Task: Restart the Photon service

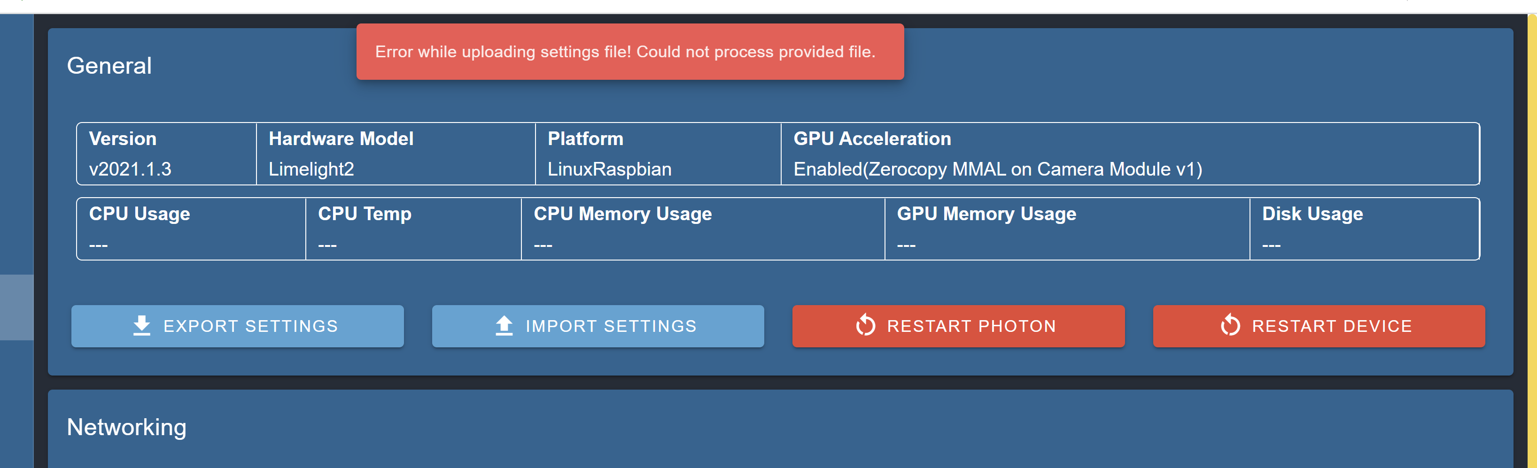Action: [x=957, y=325]
